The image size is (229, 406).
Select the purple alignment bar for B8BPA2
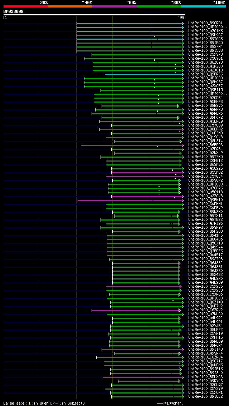142,129
